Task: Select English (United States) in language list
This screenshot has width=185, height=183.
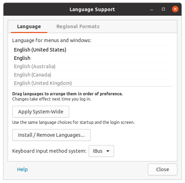Action: (92, 50)
